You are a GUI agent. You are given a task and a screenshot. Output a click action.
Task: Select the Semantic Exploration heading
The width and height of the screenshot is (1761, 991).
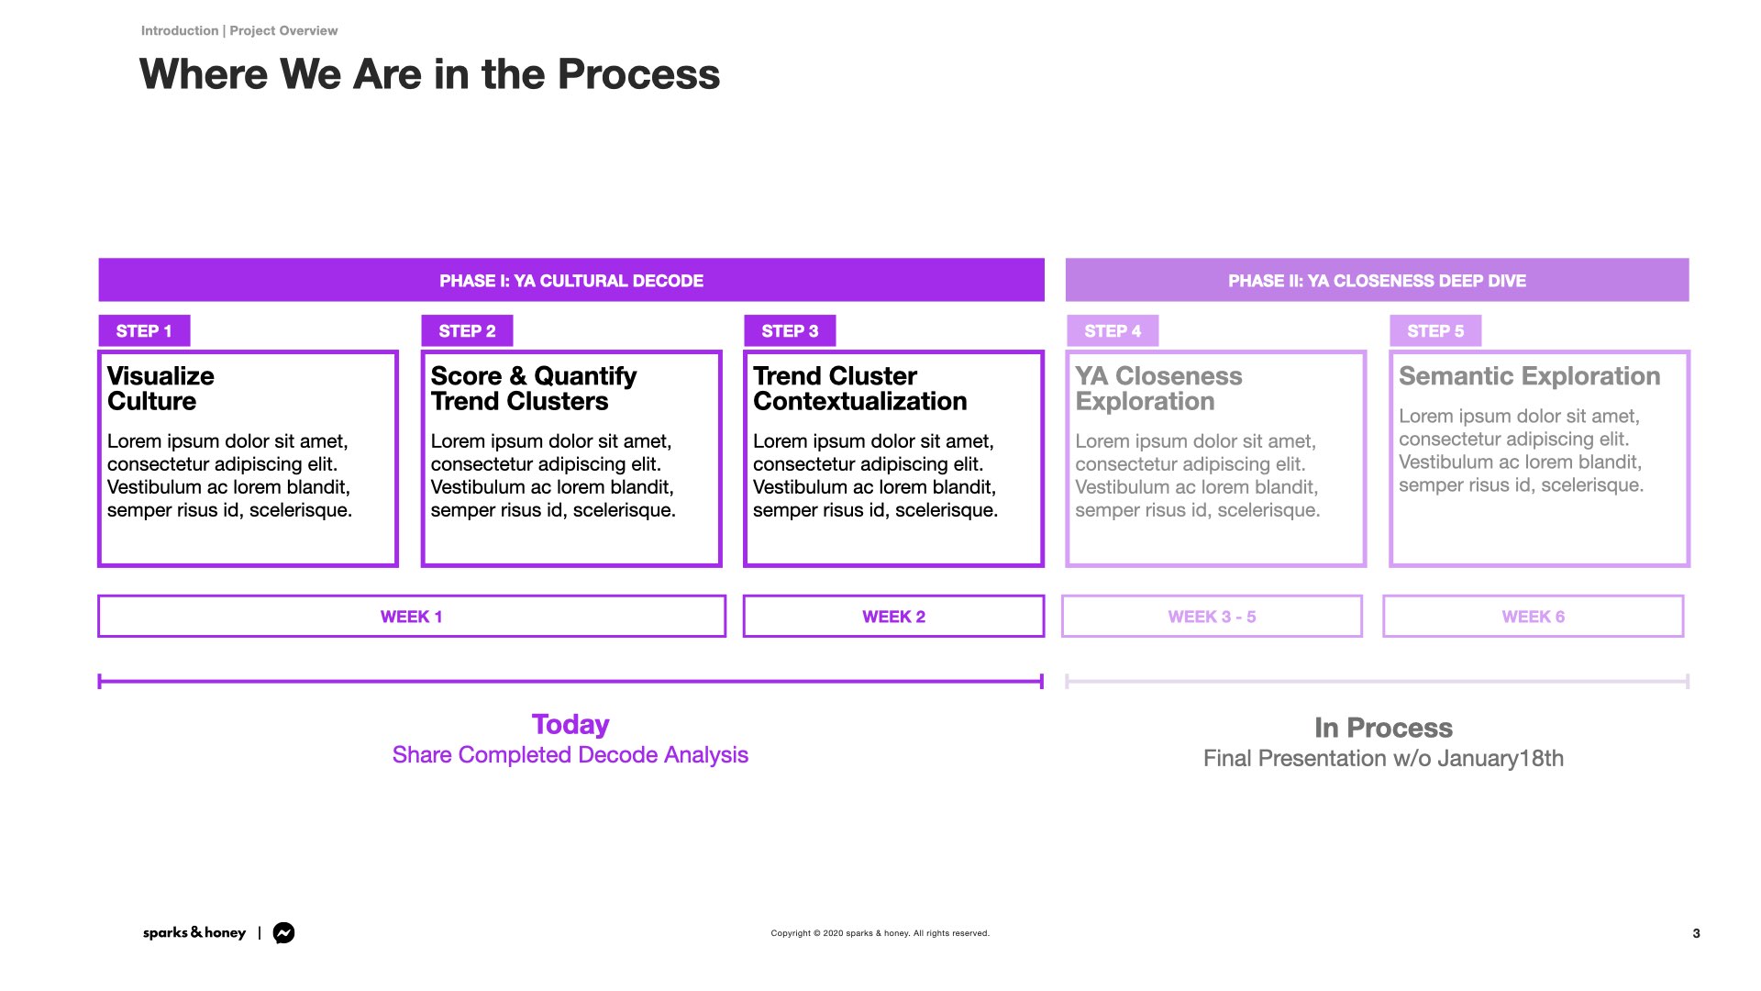tap(1529, 376)
